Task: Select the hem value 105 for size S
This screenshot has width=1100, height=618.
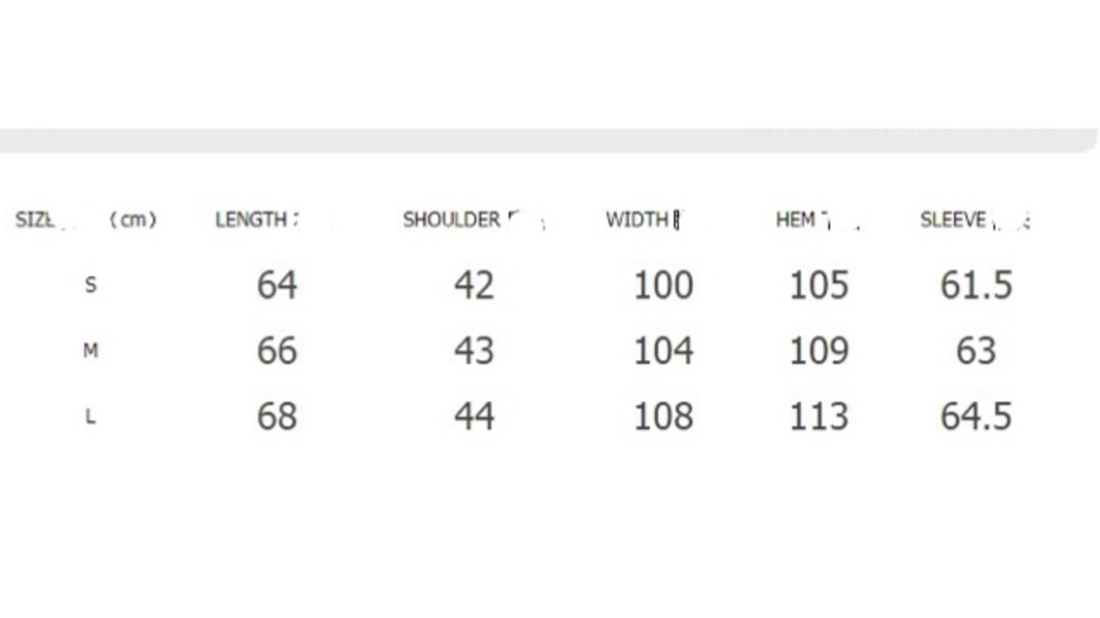Action: (819, 285)
